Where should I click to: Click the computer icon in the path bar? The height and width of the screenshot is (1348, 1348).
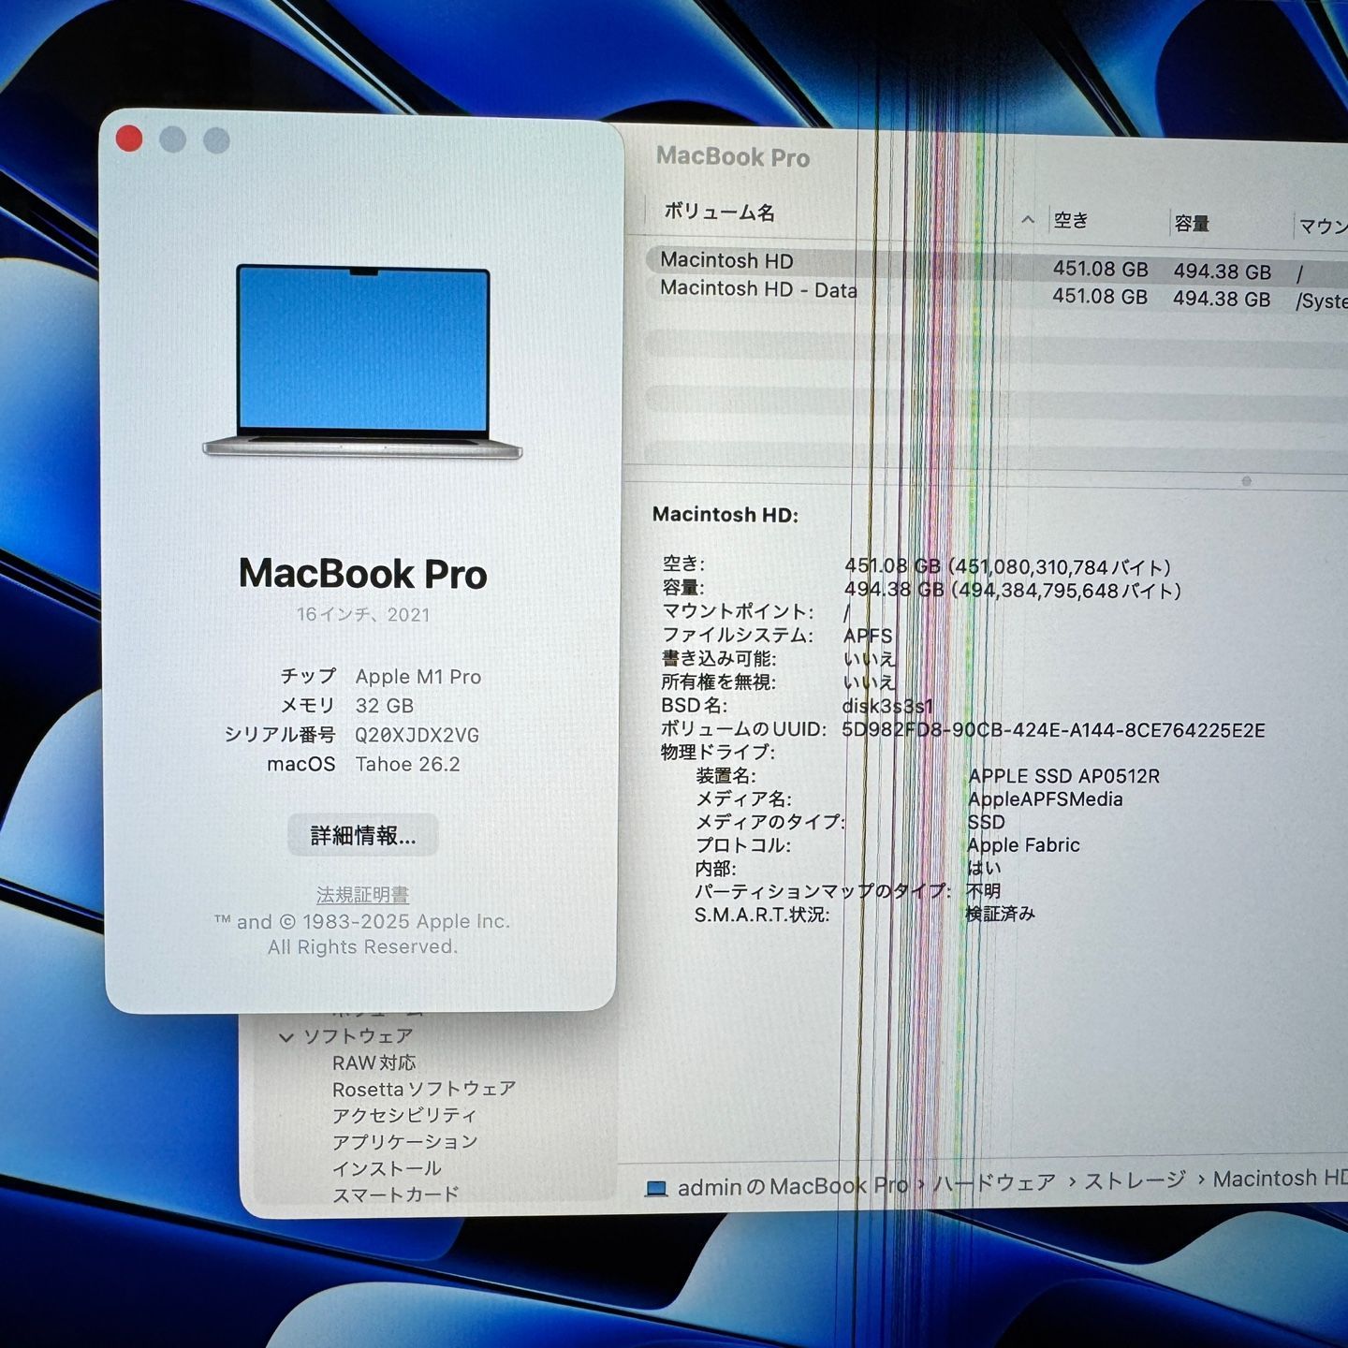tap(656, 1189)
